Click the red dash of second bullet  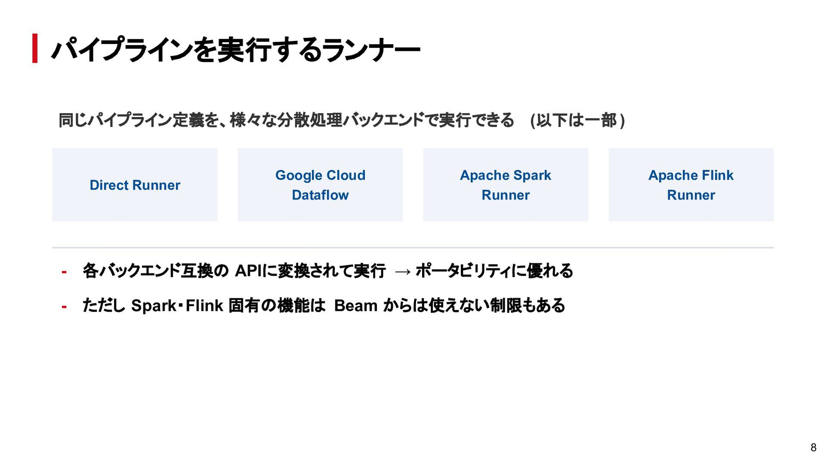(64, 307)
